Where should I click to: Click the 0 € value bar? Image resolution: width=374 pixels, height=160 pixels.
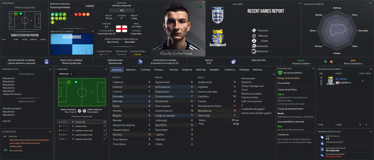pyautogui.click(x=122, y=10)
